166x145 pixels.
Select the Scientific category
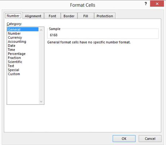[23, 62]
